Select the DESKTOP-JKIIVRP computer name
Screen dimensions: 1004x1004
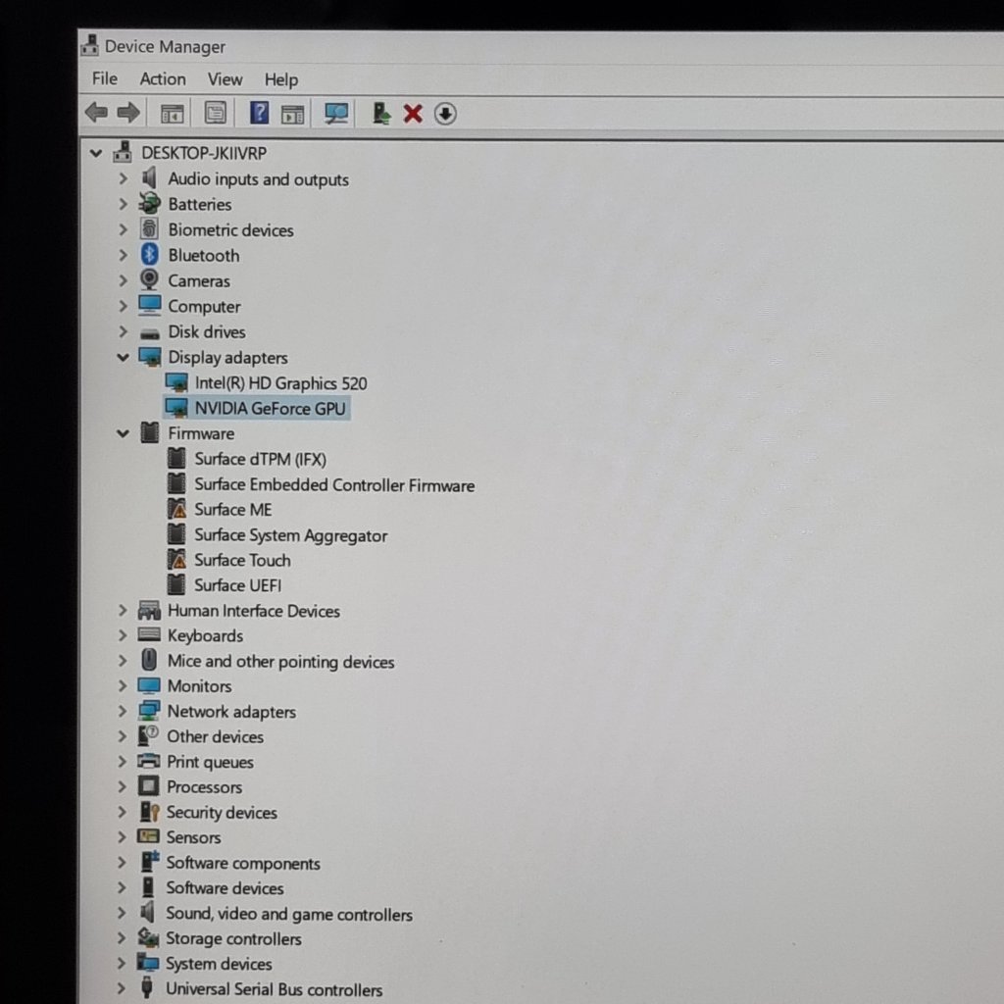(x=204, y=153)
